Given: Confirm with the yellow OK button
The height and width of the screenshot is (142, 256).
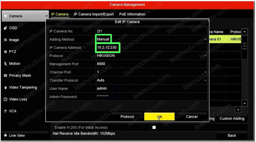Looking at the screenshot, I should pos(159,116).
